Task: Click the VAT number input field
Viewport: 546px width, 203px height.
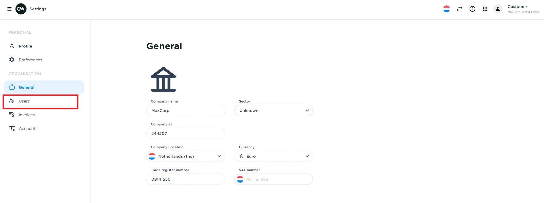Action: 277,179
